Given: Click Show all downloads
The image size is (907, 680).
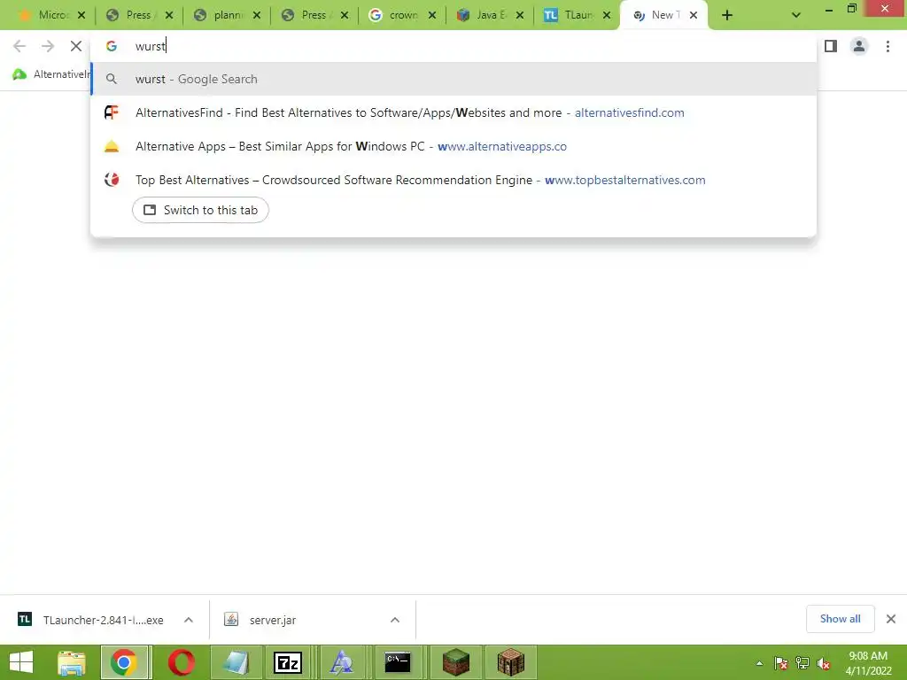Looking at the screenshot, I should [x=840, y=619].
